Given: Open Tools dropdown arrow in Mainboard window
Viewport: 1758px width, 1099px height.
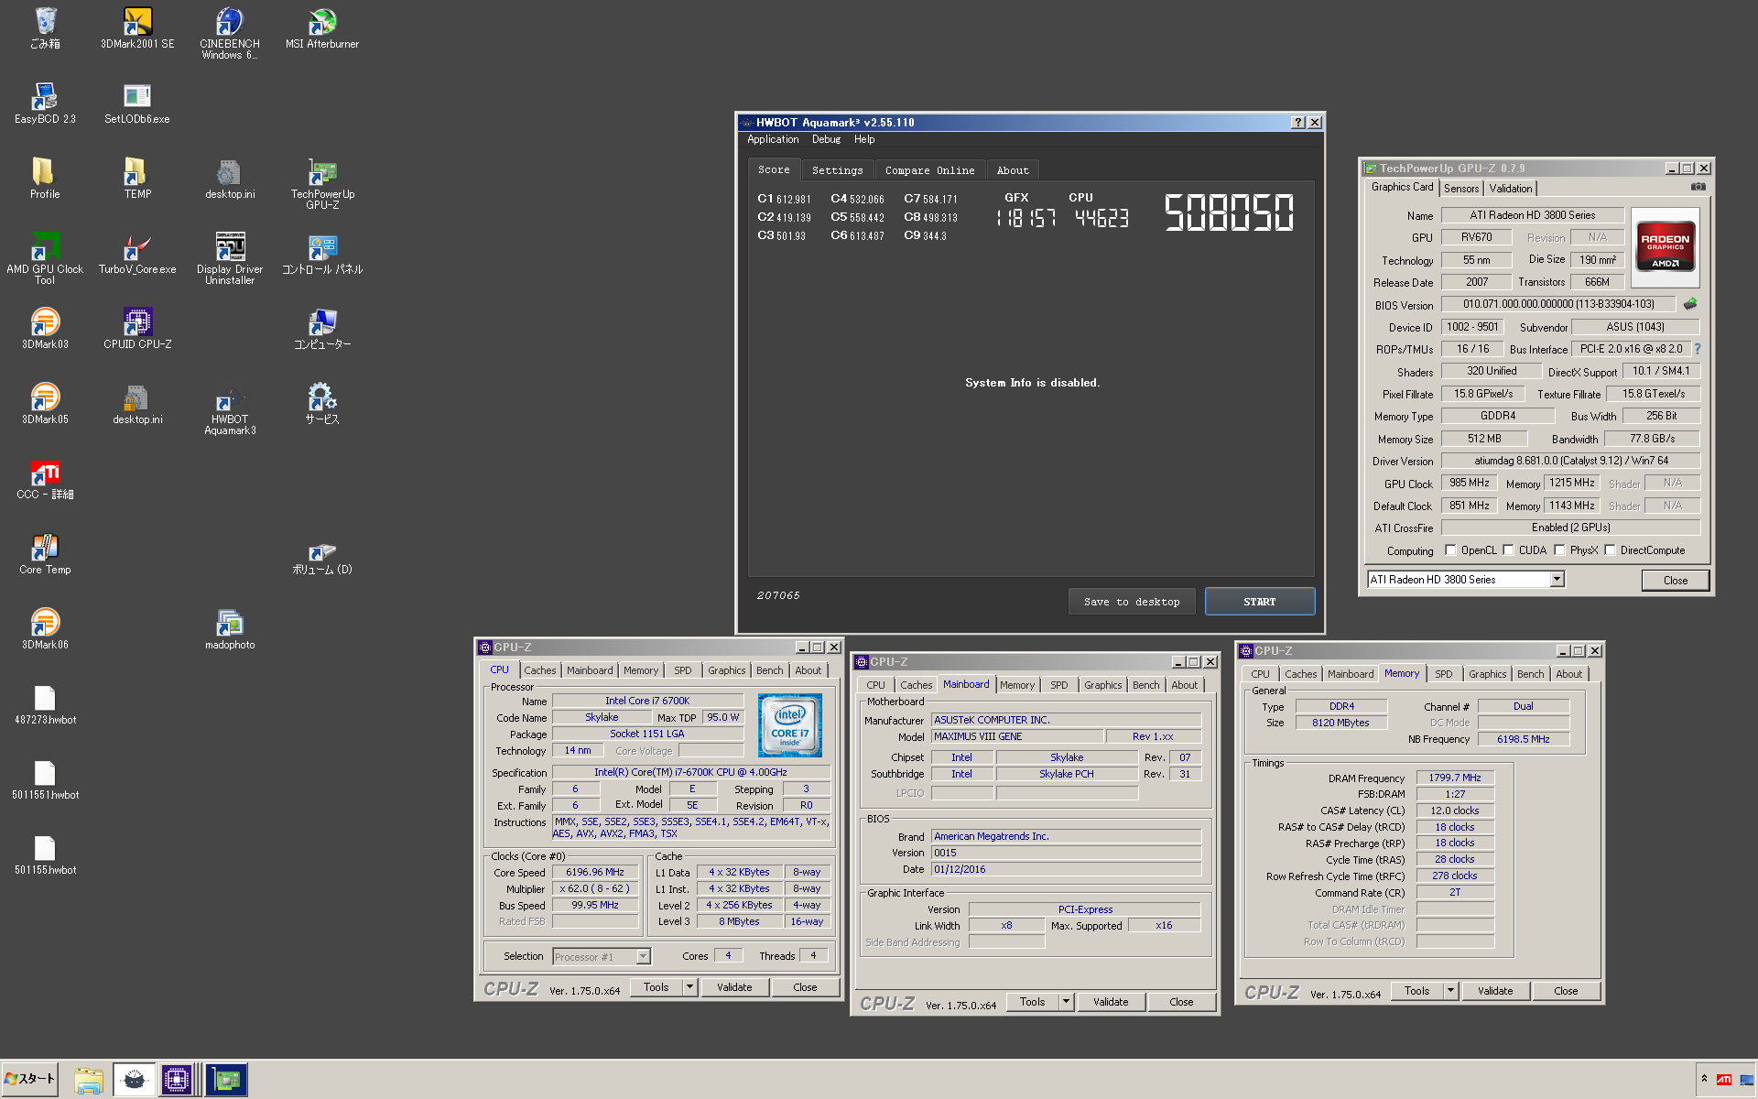Looking at the screenshot, I should click(x=1066, y=1002).
